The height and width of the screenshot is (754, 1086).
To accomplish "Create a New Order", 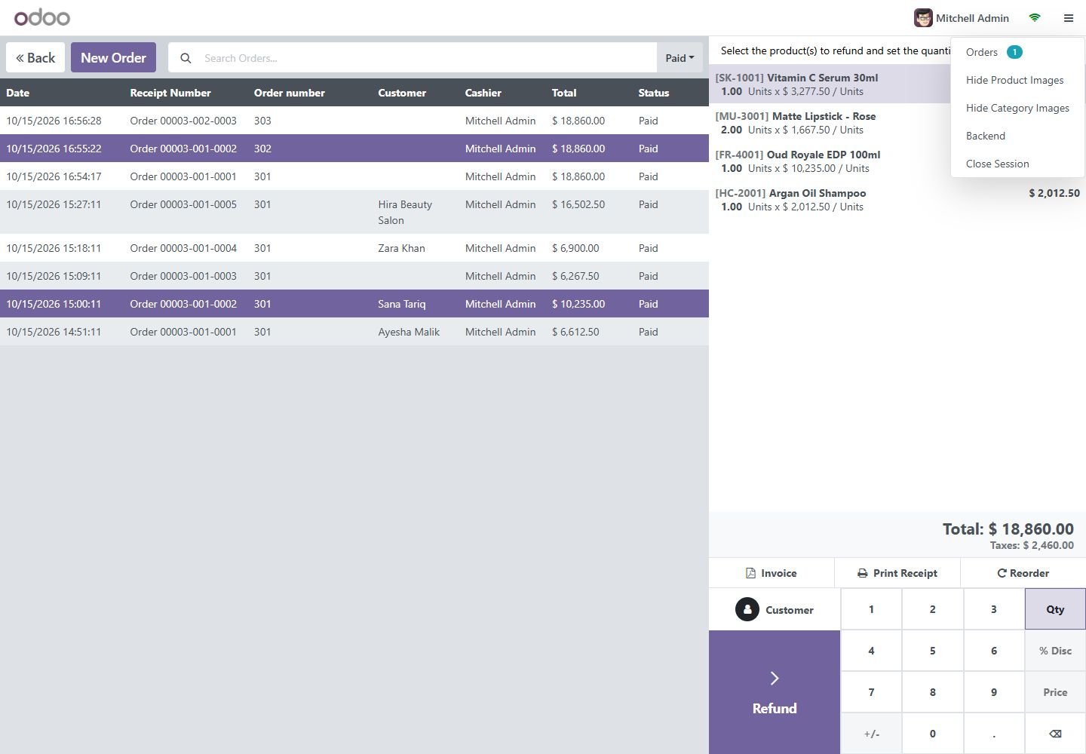I will 113,57.
